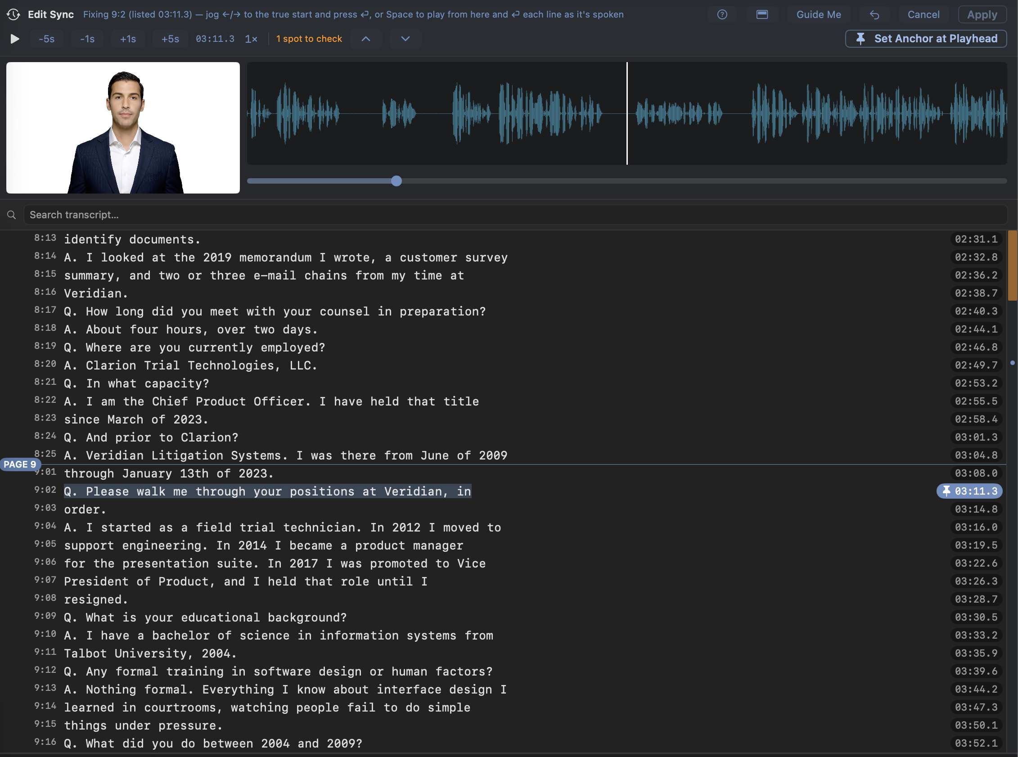This screenshot has width=1018, height=757.
Task: Jump back with the -5s button
Action: click(46, 39)
